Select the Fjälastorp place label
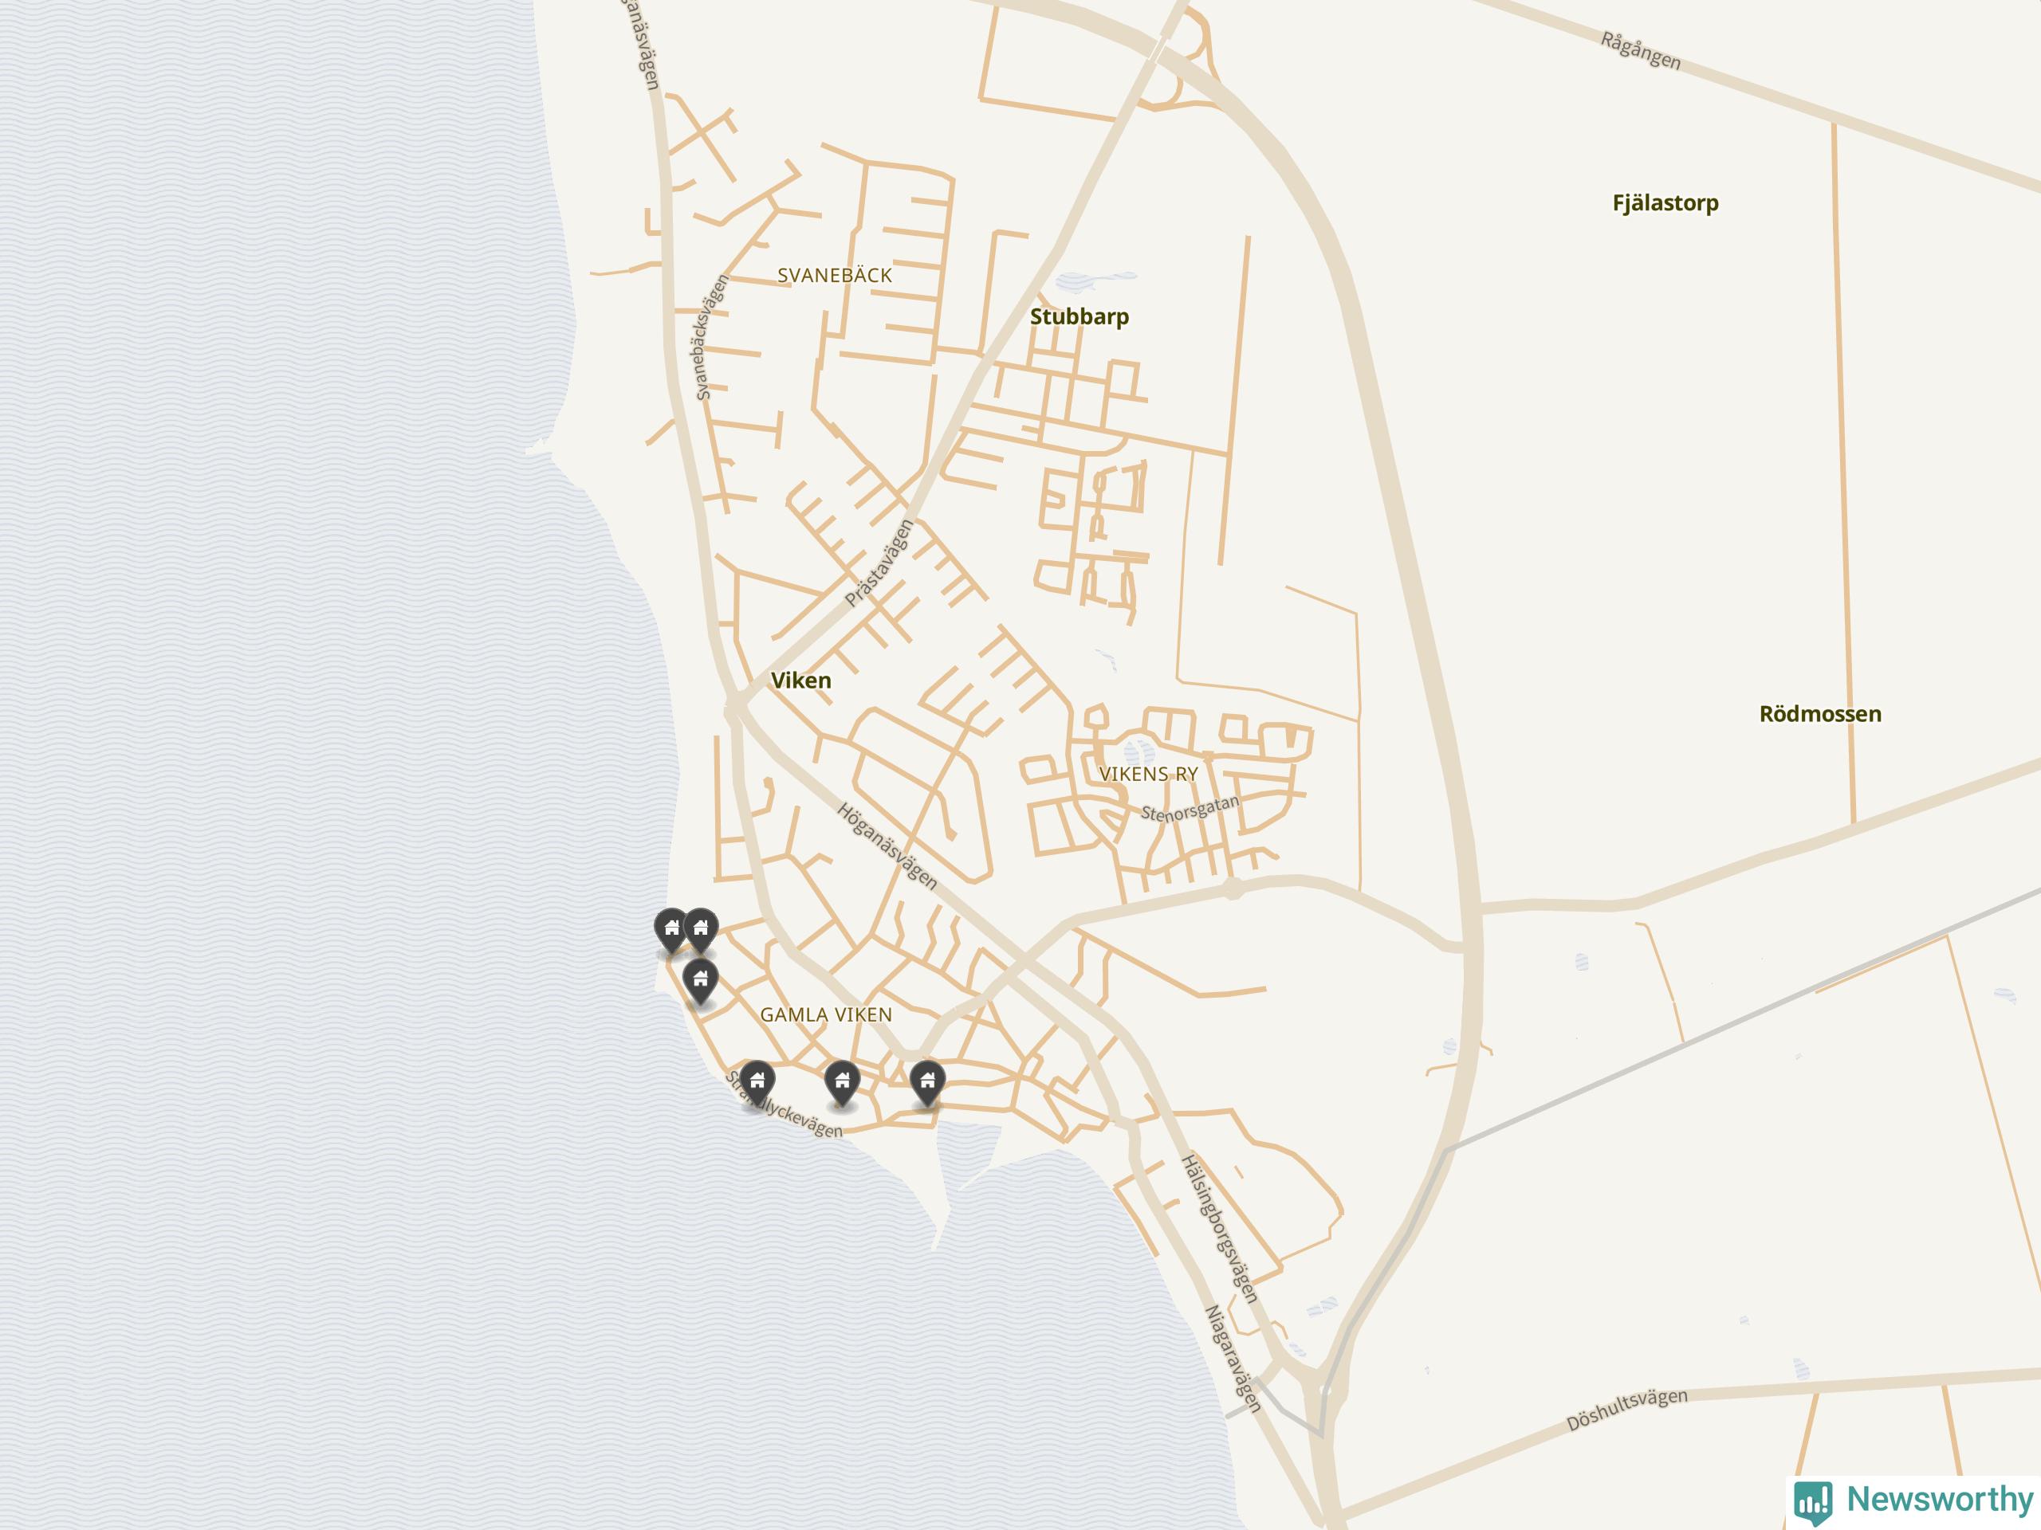Screen dimensions: 2041x1530 (x=1665, y=203)
